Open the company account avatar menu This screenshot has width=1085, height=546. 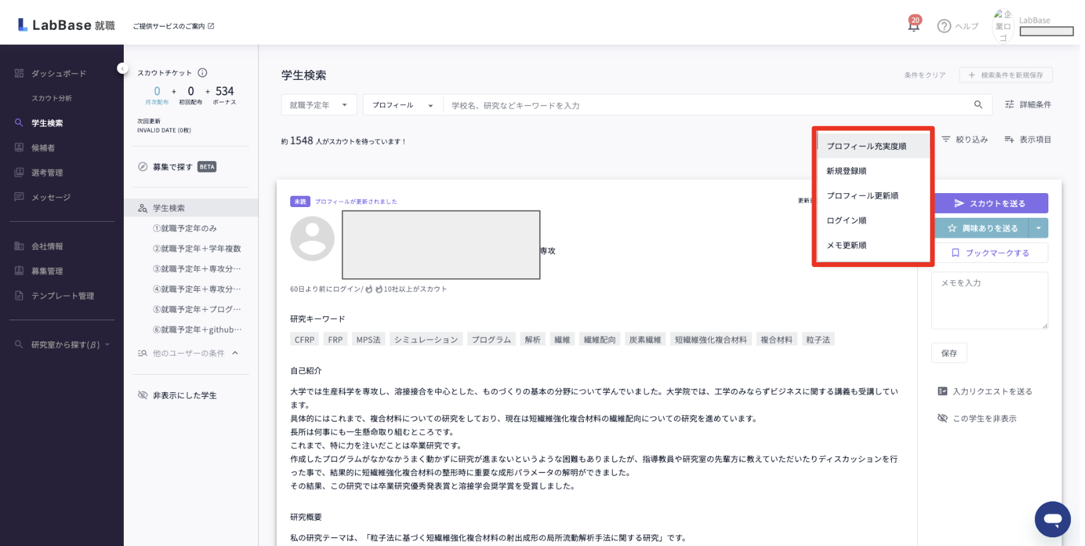(x=1002, y=26)
